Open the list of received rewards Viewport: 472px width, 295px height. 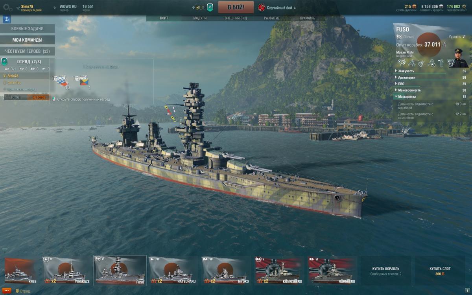point(83,100)
